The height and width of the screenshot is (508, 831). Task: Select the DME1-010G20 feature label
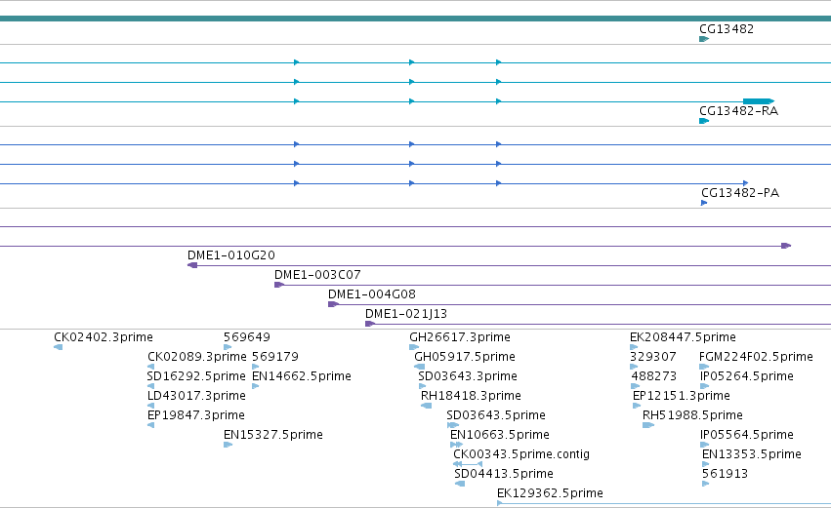231,255
